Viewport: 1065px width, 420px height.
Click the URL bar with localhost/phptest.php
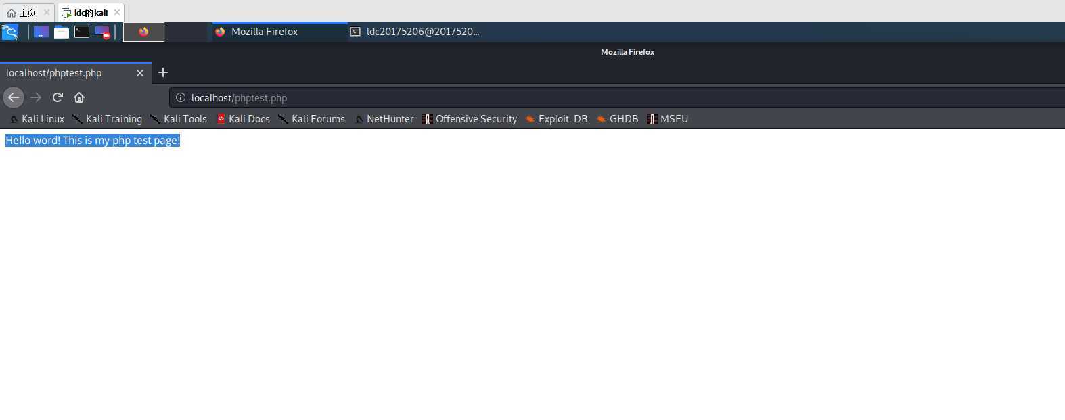coord(617,97)
